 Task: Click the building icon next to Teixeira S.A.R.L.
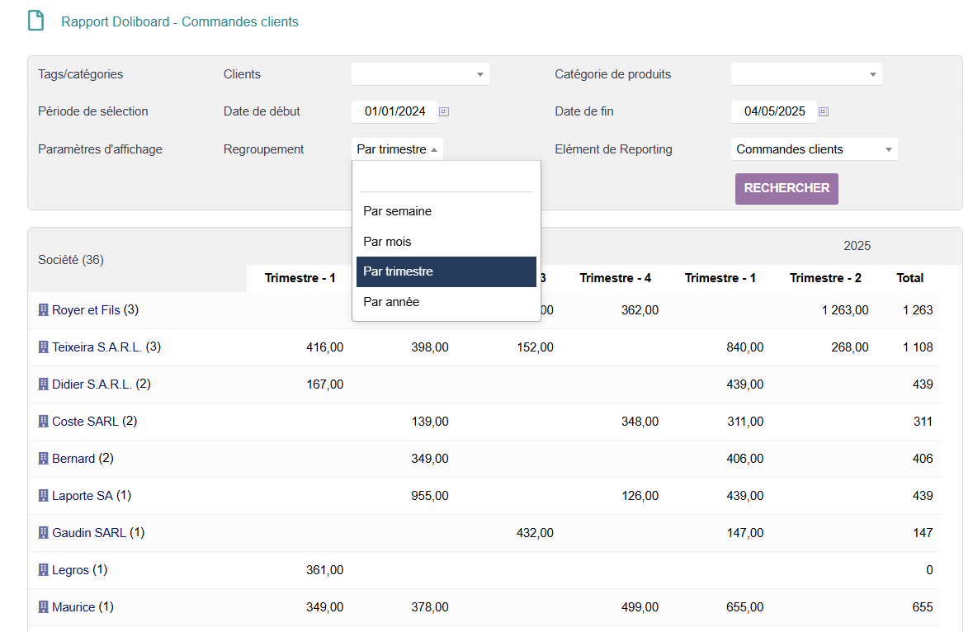(44, 347)
